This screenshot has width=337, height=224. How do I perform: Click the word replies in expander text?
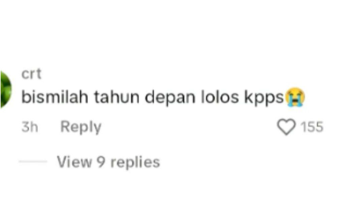click(x=135, y=162)
